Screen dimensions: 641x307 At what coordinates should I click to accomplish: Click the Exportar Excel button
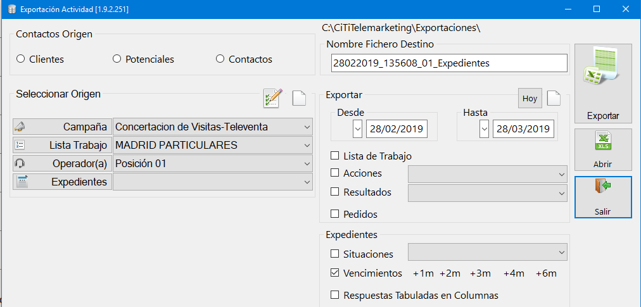tap(603, 84)
